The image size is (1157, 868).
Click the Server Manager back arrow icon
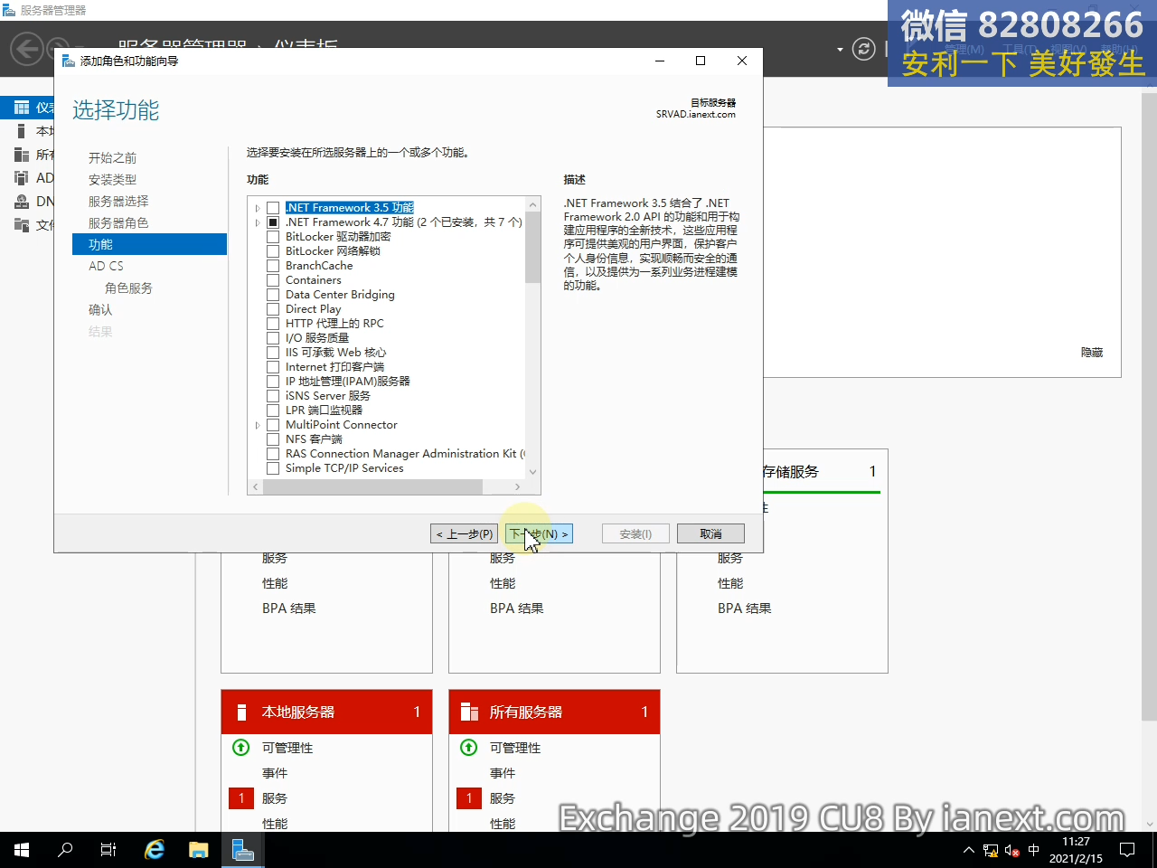pos(27,48)
